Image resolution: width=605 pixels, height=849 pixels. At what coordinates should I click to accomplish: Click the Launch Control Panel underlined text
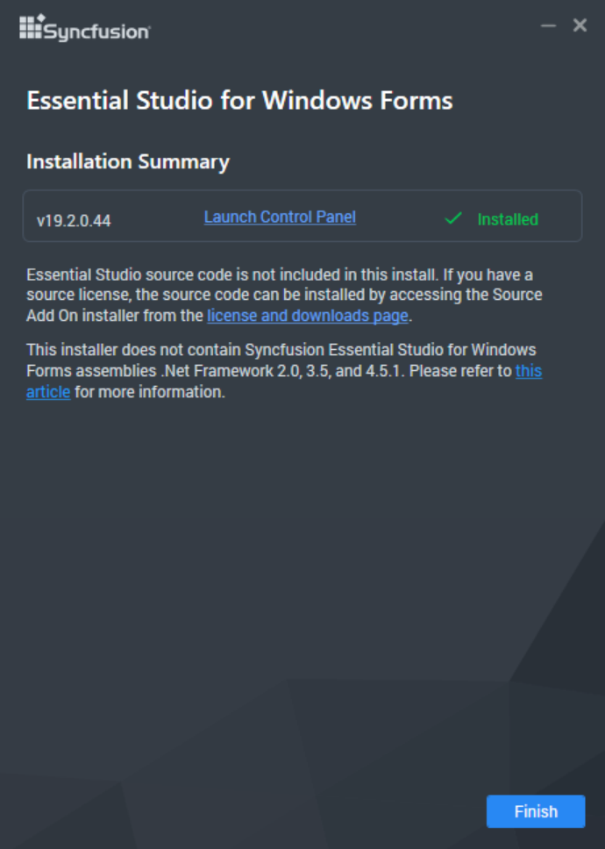click(x=279, y=217)
